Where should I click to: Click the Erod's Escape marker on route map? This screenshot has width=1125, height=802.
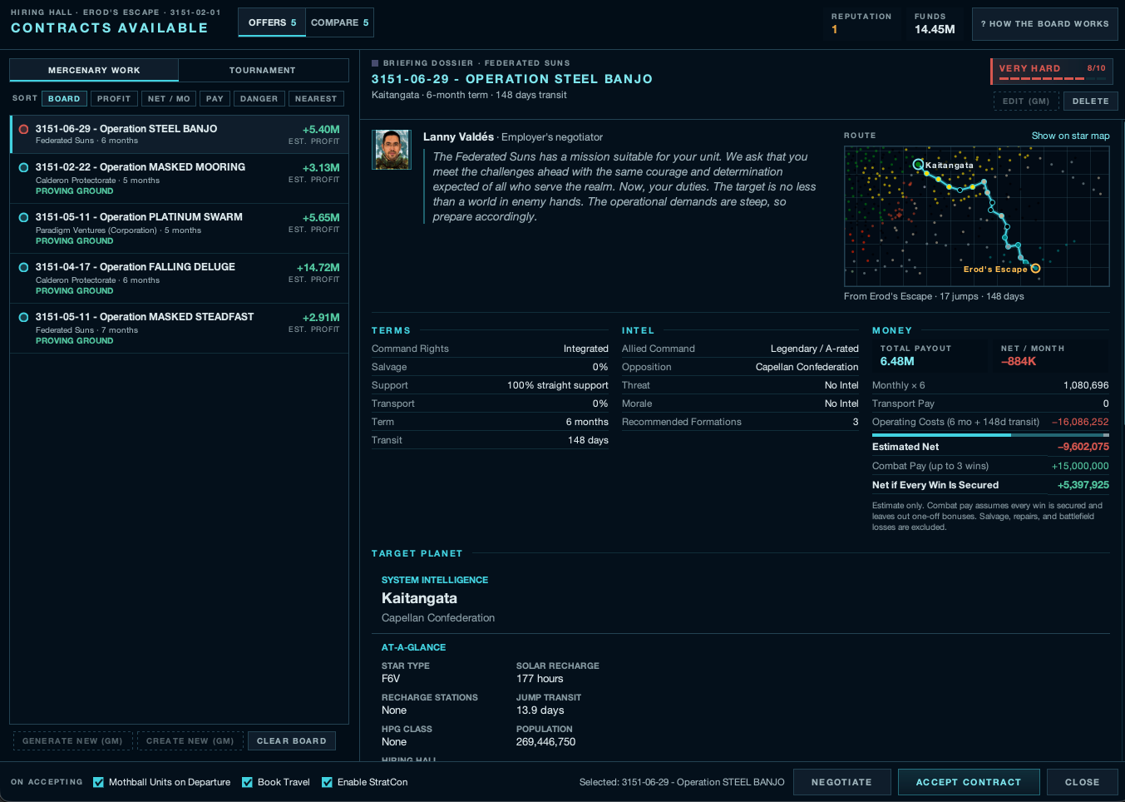[x=1035, y=268]
